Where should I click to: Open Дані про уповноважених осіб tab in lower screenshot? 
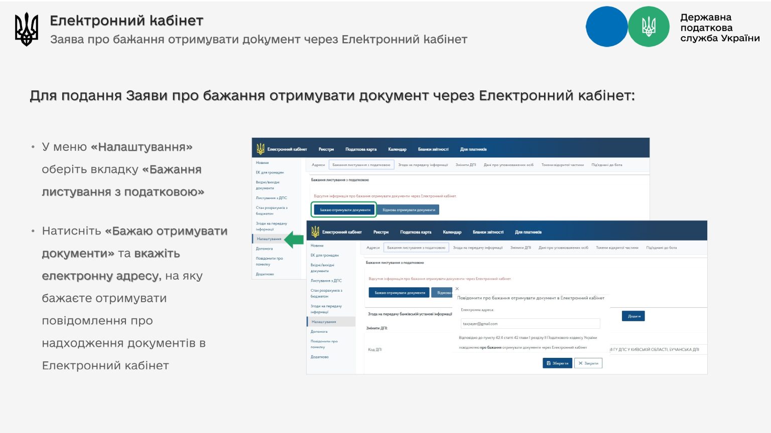pos(563,248)
